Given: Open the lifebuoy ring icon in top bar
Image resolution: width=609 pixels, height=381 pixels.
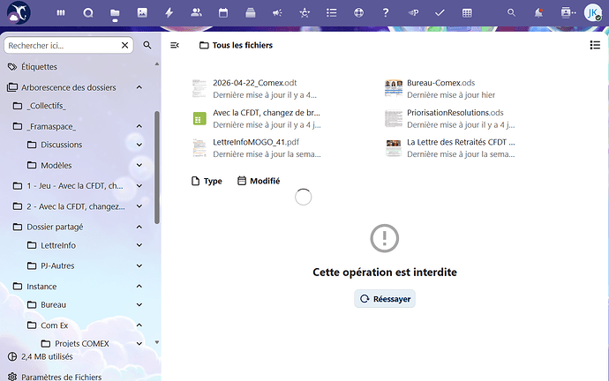Looking at the screenshot, I should (358, 13).
